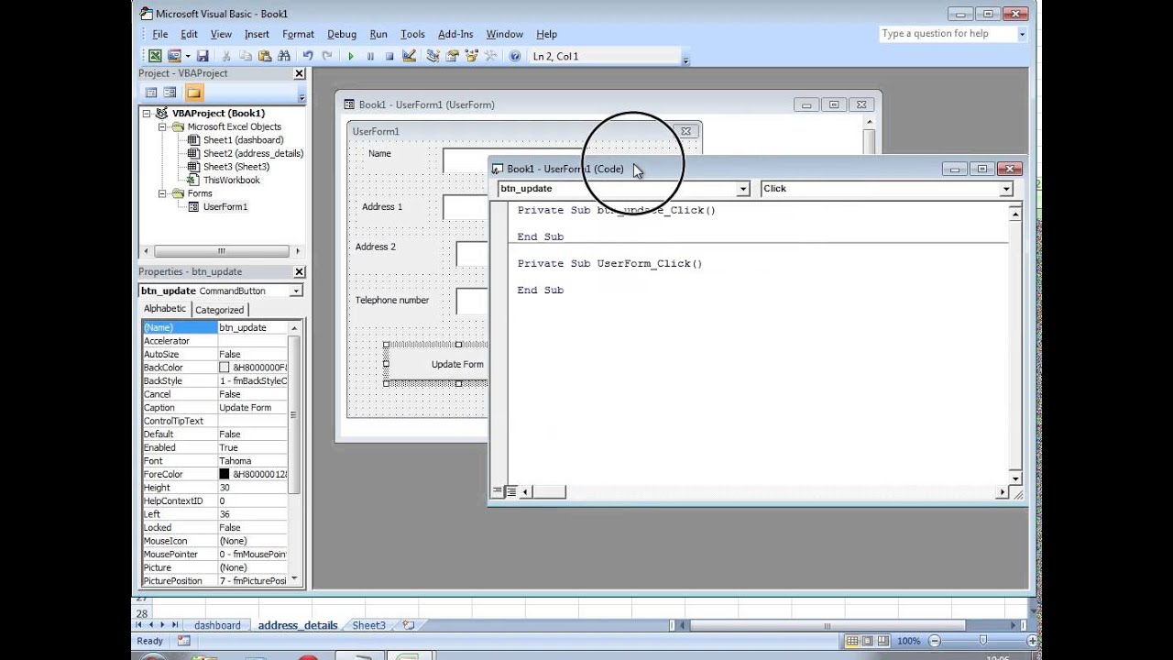Save the workbook with the floppy icon
This screenshot has width=1173, height=660.
(203, 56)
